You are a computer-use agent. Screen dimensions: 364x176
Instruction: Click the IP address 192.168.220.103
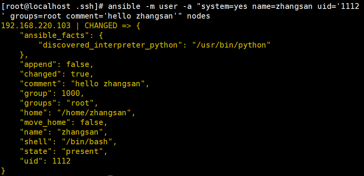coord(36,26)
